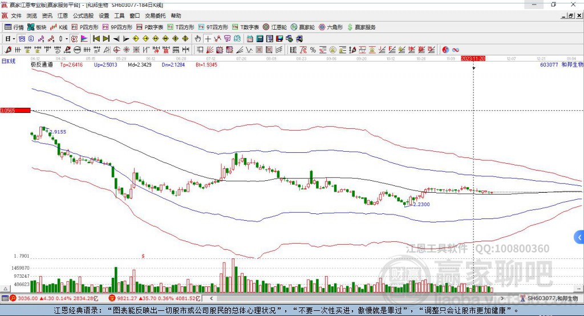Expand the candlestick style dropdown arrow
Image resolution: width=584 pixels, height=316 pixels.
tap(67, 39)
